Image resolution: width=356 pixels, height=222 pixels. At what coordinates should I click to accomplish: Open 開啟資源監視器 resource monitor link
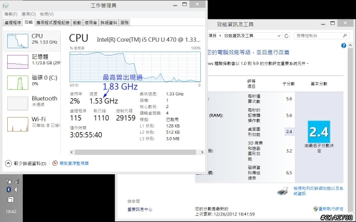pos(74,163)
